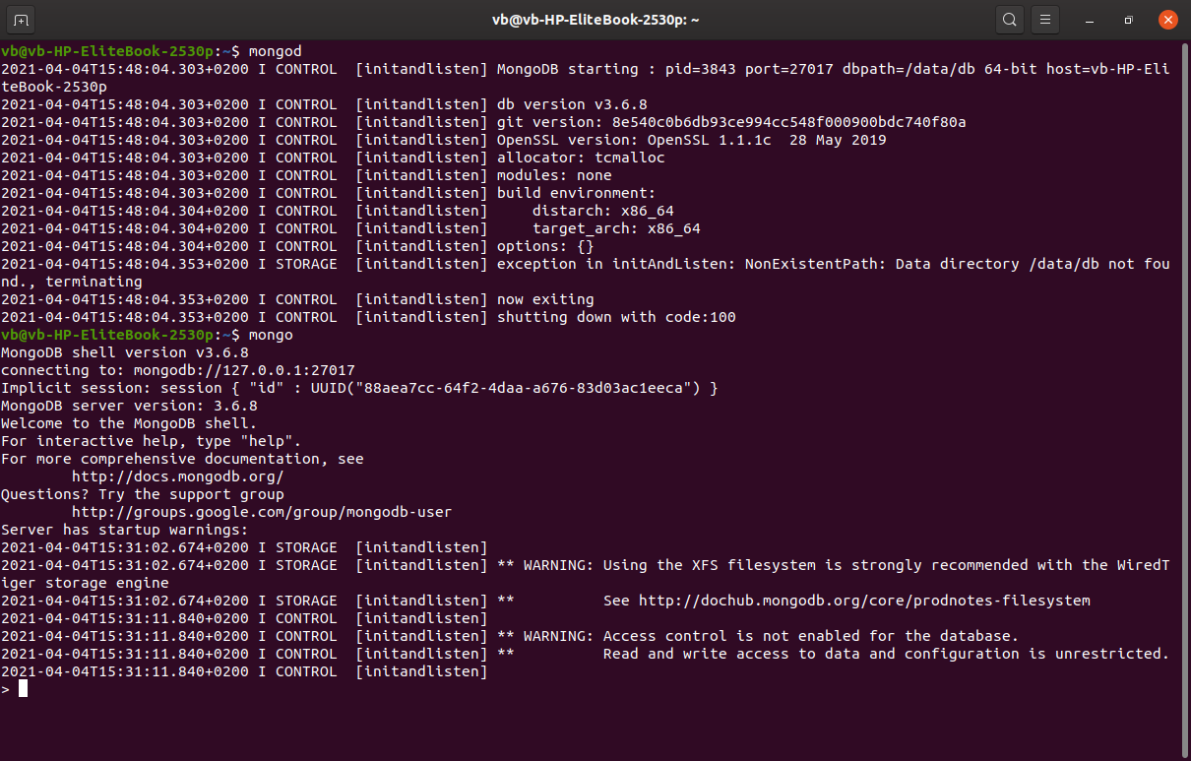Image resolution: width=1191 pixels, height=761 pixels.
Task: Click "connecting to: mongodb://127.0.0.1:27017"
Action: pyautogui.click(x=178, y=370)
